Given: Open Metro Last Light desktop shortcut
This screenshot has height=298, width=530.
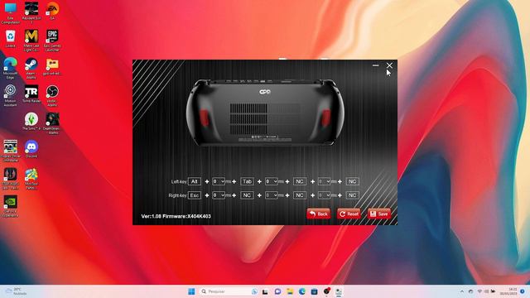Looking at the screenshot, I should point(31,41).
